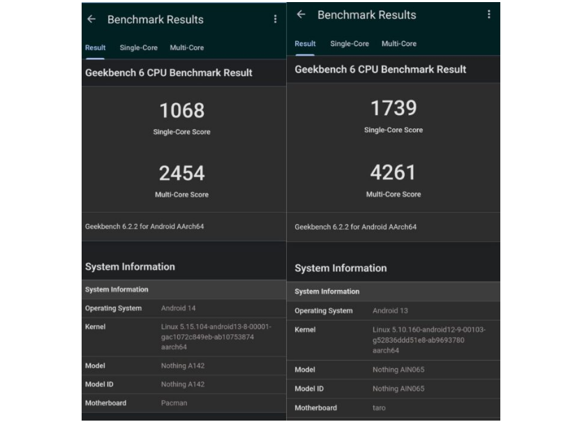Click right Kernel label
Screen dimensions: 568x422
click(305, 330)
